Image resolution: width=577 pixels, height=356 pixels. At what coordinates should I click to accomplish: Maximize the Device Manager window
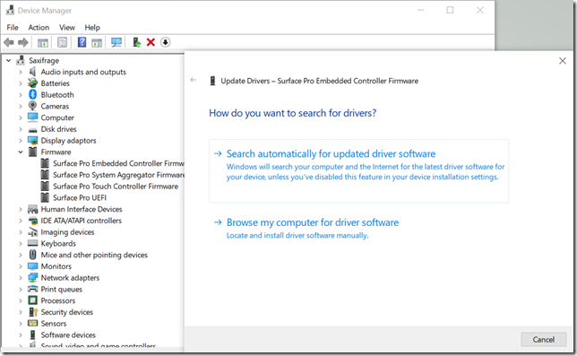[x=450, y=10]
